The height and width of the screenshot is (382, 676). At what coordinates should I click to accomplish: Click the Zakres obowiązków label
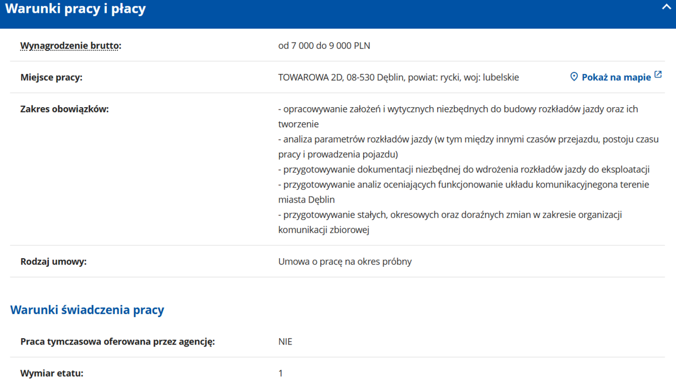coord(64,109)
